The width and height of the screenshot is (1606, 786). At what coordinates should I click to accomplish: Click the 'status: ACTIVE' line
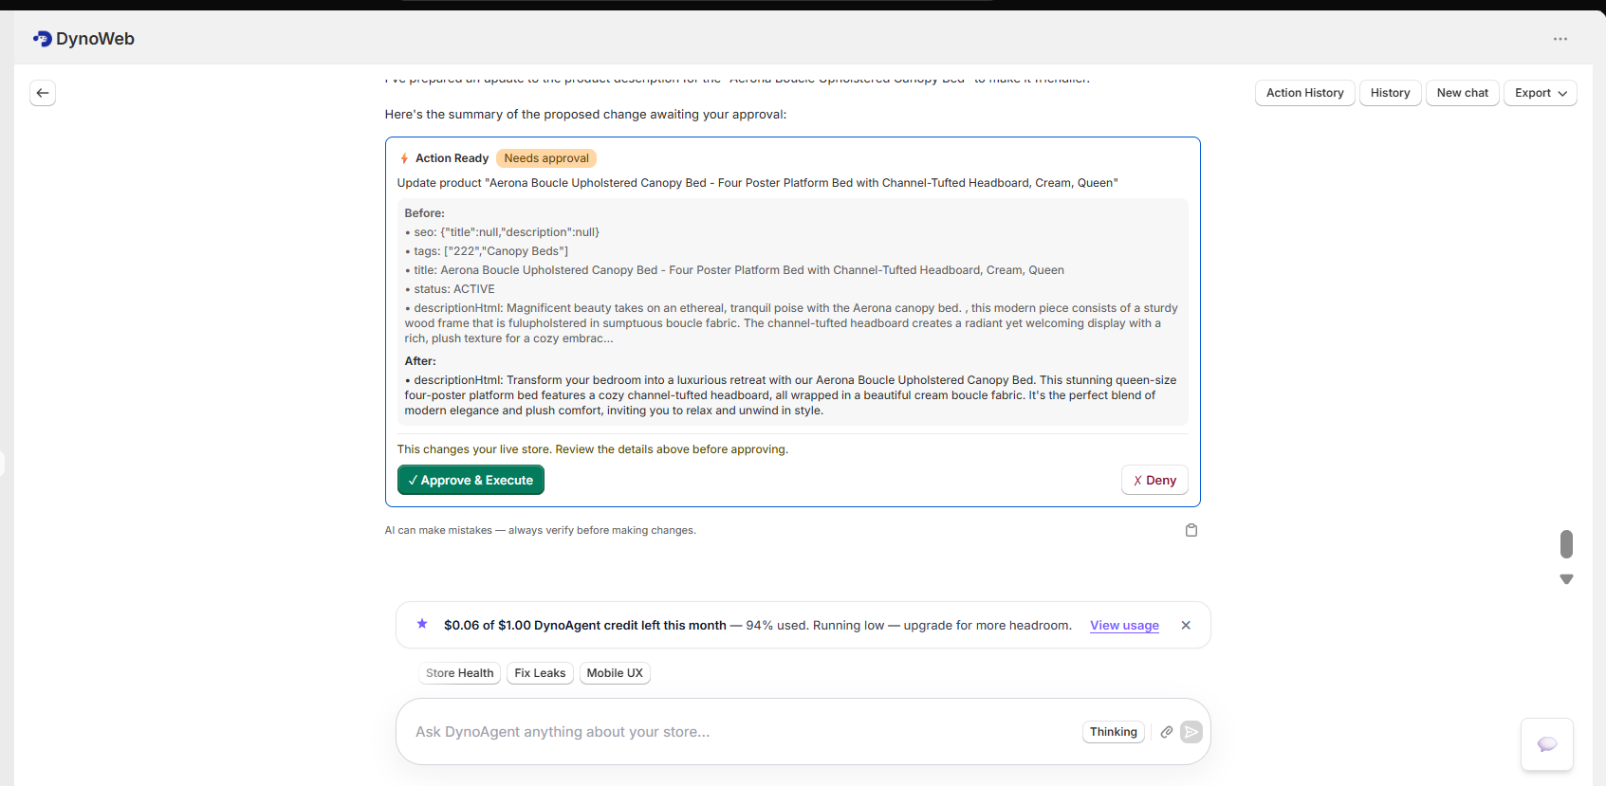450,289
